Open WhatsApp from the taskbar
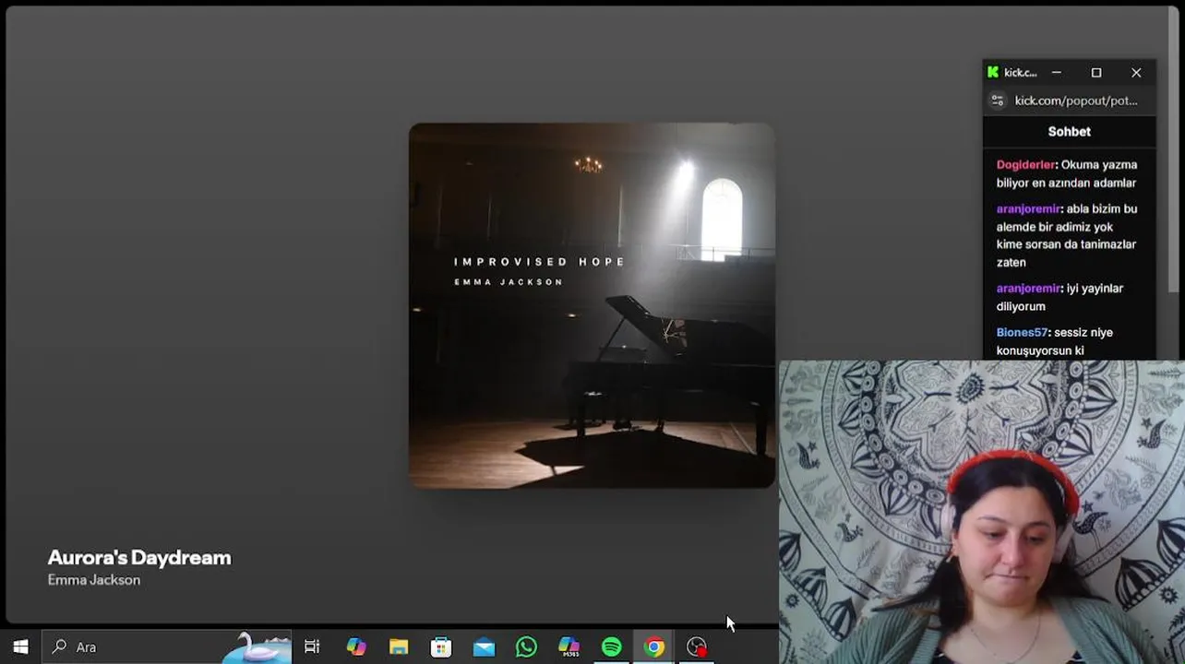 [526, 647]
